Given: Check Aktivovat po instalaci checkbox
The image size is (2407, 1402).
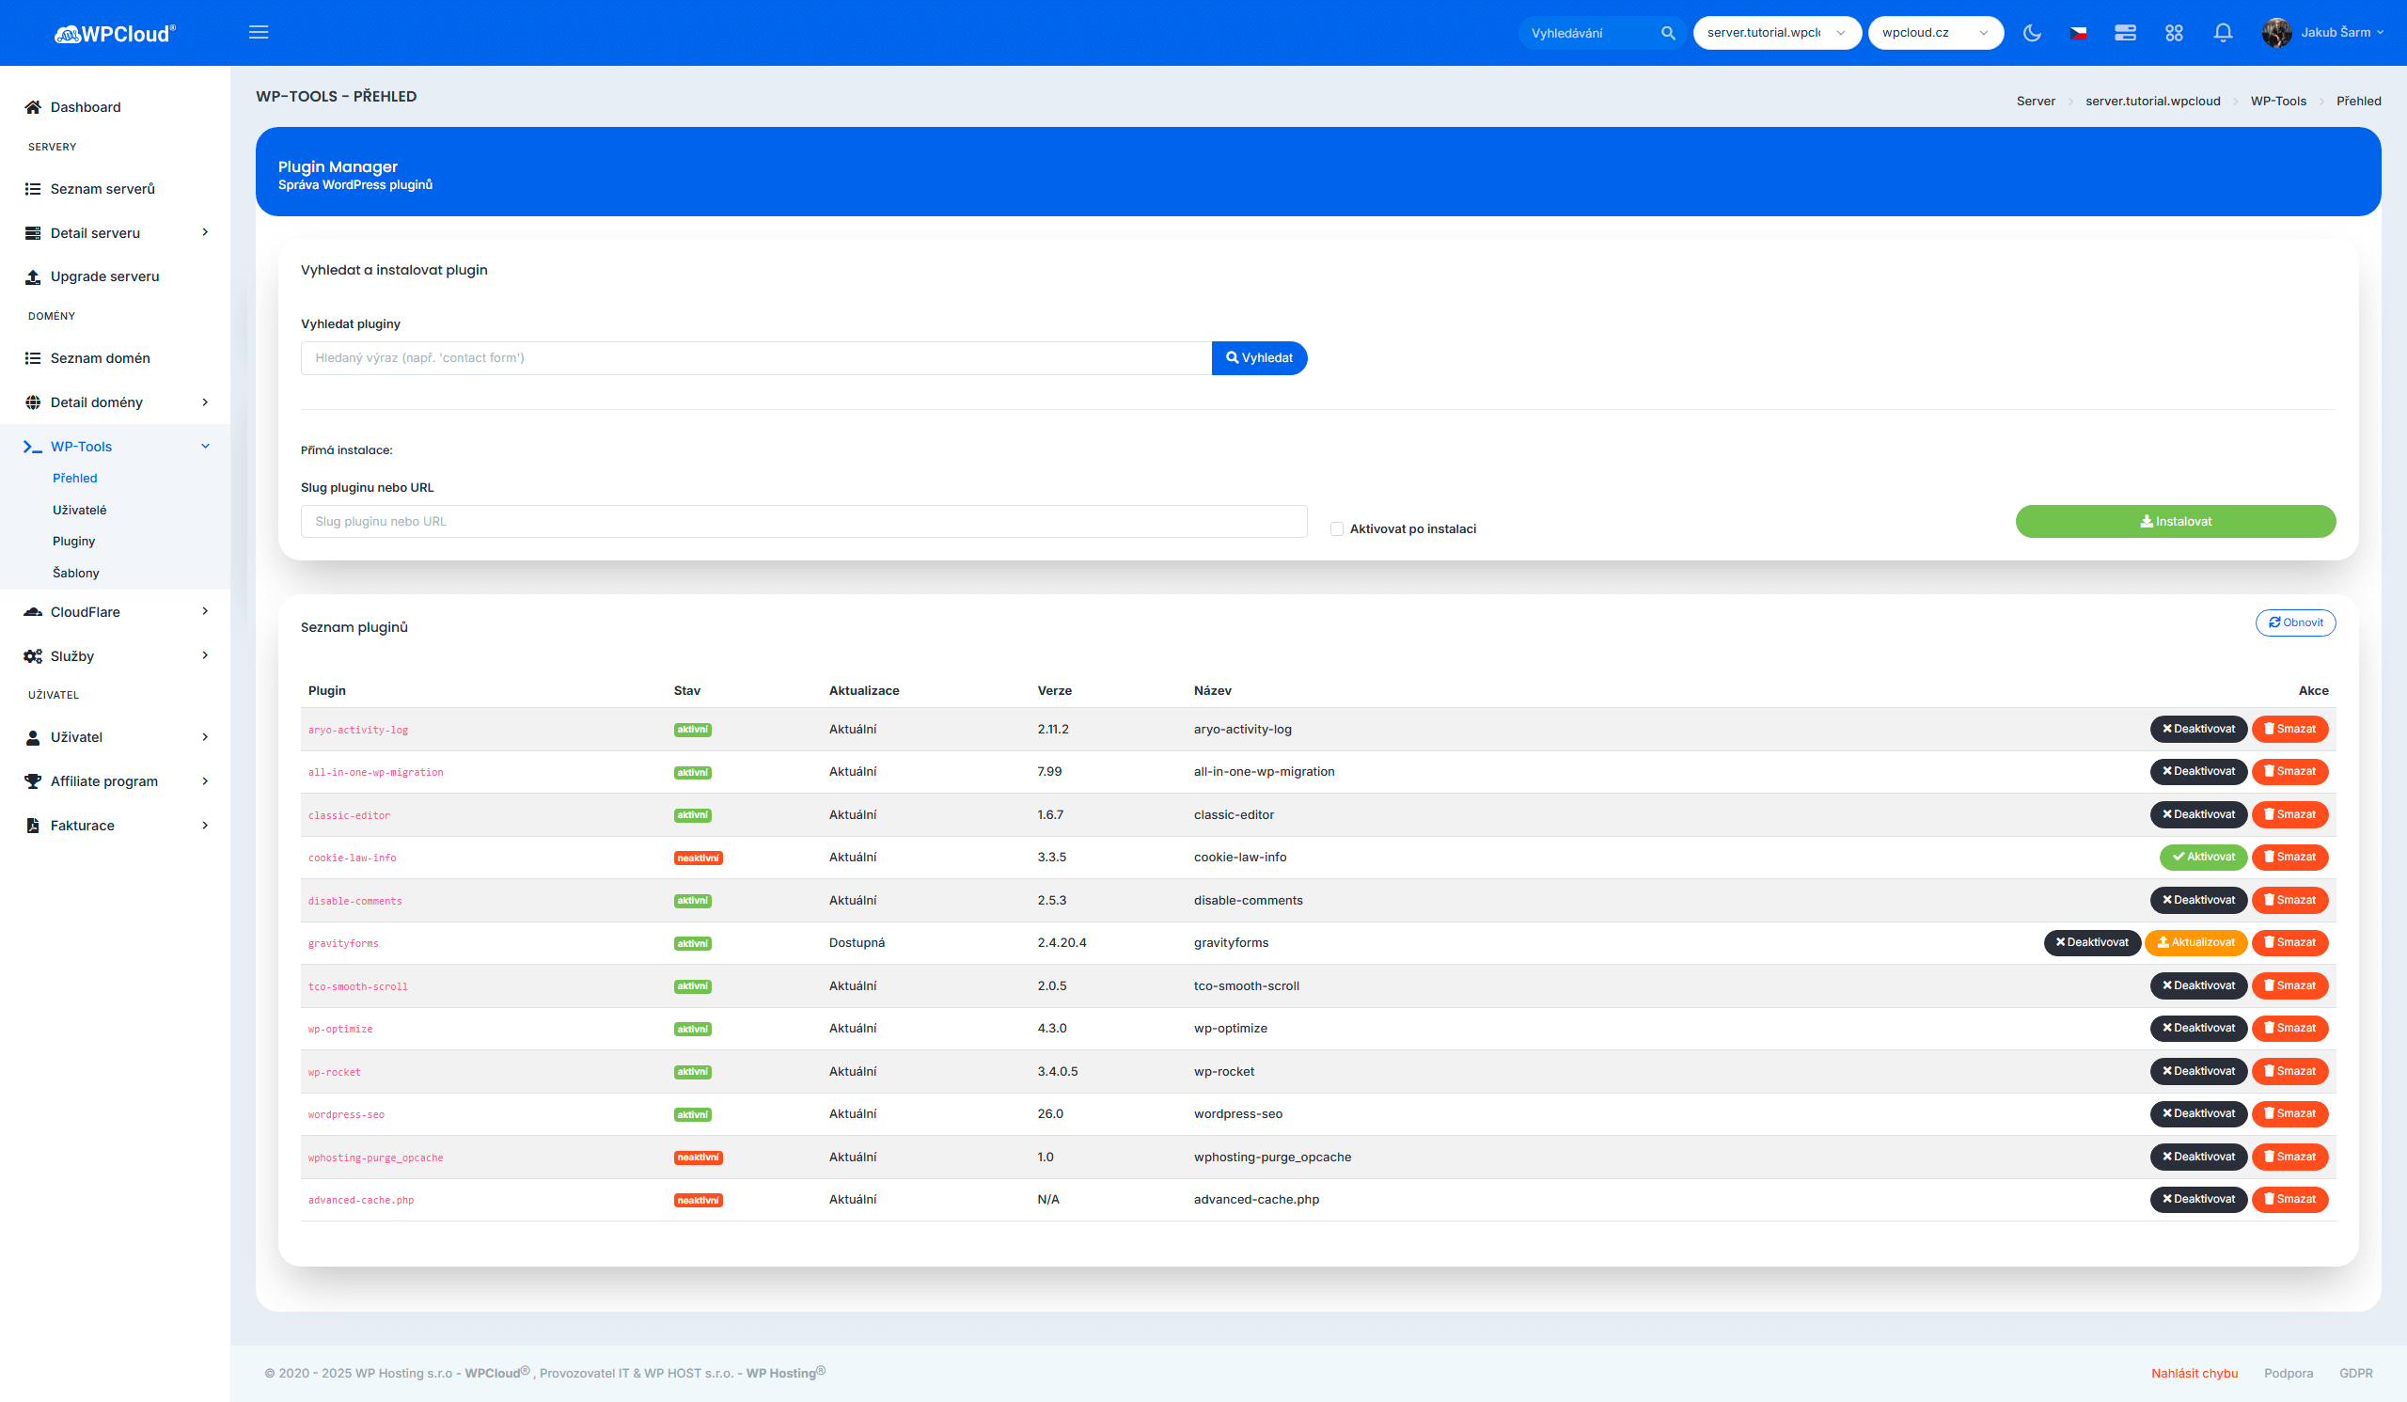Looking at the screenshot, I should click(1336, 529).
